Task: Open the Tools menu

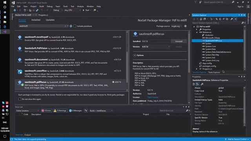Action: pyautogui.click(x=65, y=6)
